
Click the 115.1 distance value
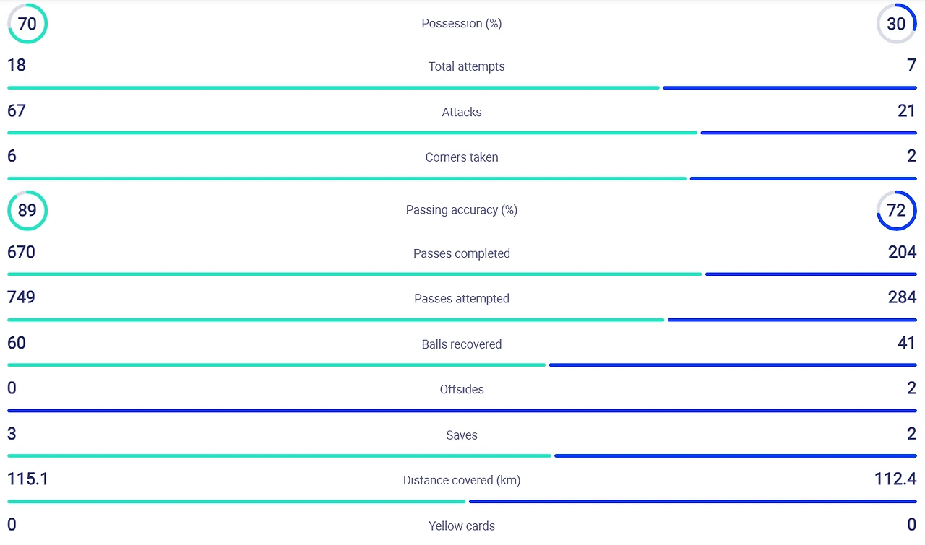click(27, 479)
